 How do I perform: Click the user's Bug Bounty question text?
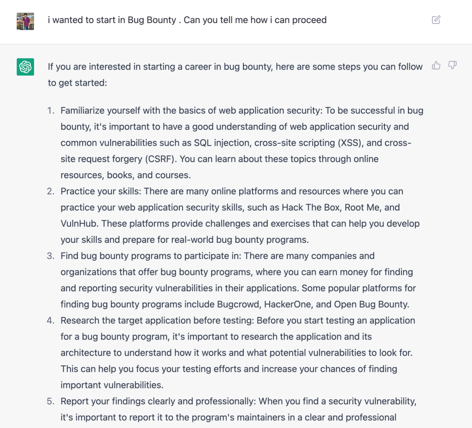[187, 20]
